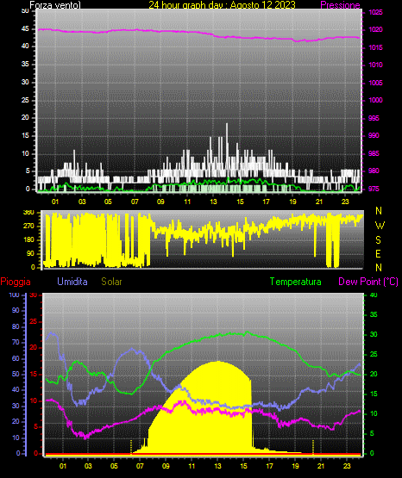Viewport: 402px width, 478px height.
Task: Click the magenta 'Pressione' label
Action: (340, 5)
